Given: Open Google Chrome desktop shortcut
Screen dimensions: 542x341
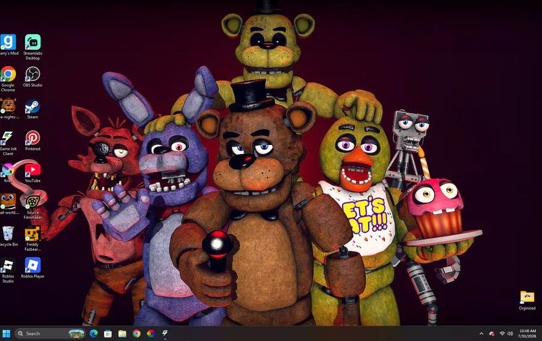Looking at the screenshot, I should 8,79.
